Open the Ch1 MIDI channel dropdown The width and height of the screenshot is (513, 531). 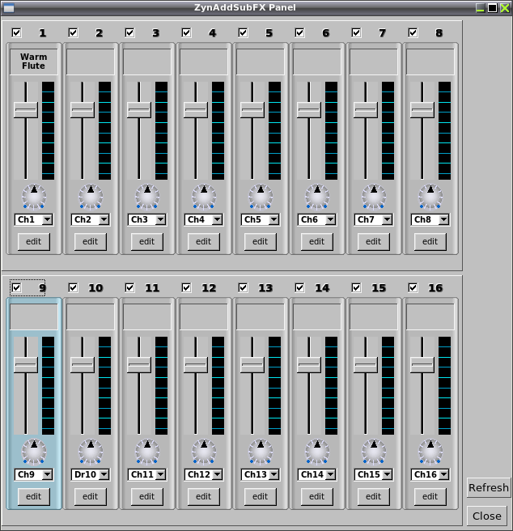(x=33, y=219)
